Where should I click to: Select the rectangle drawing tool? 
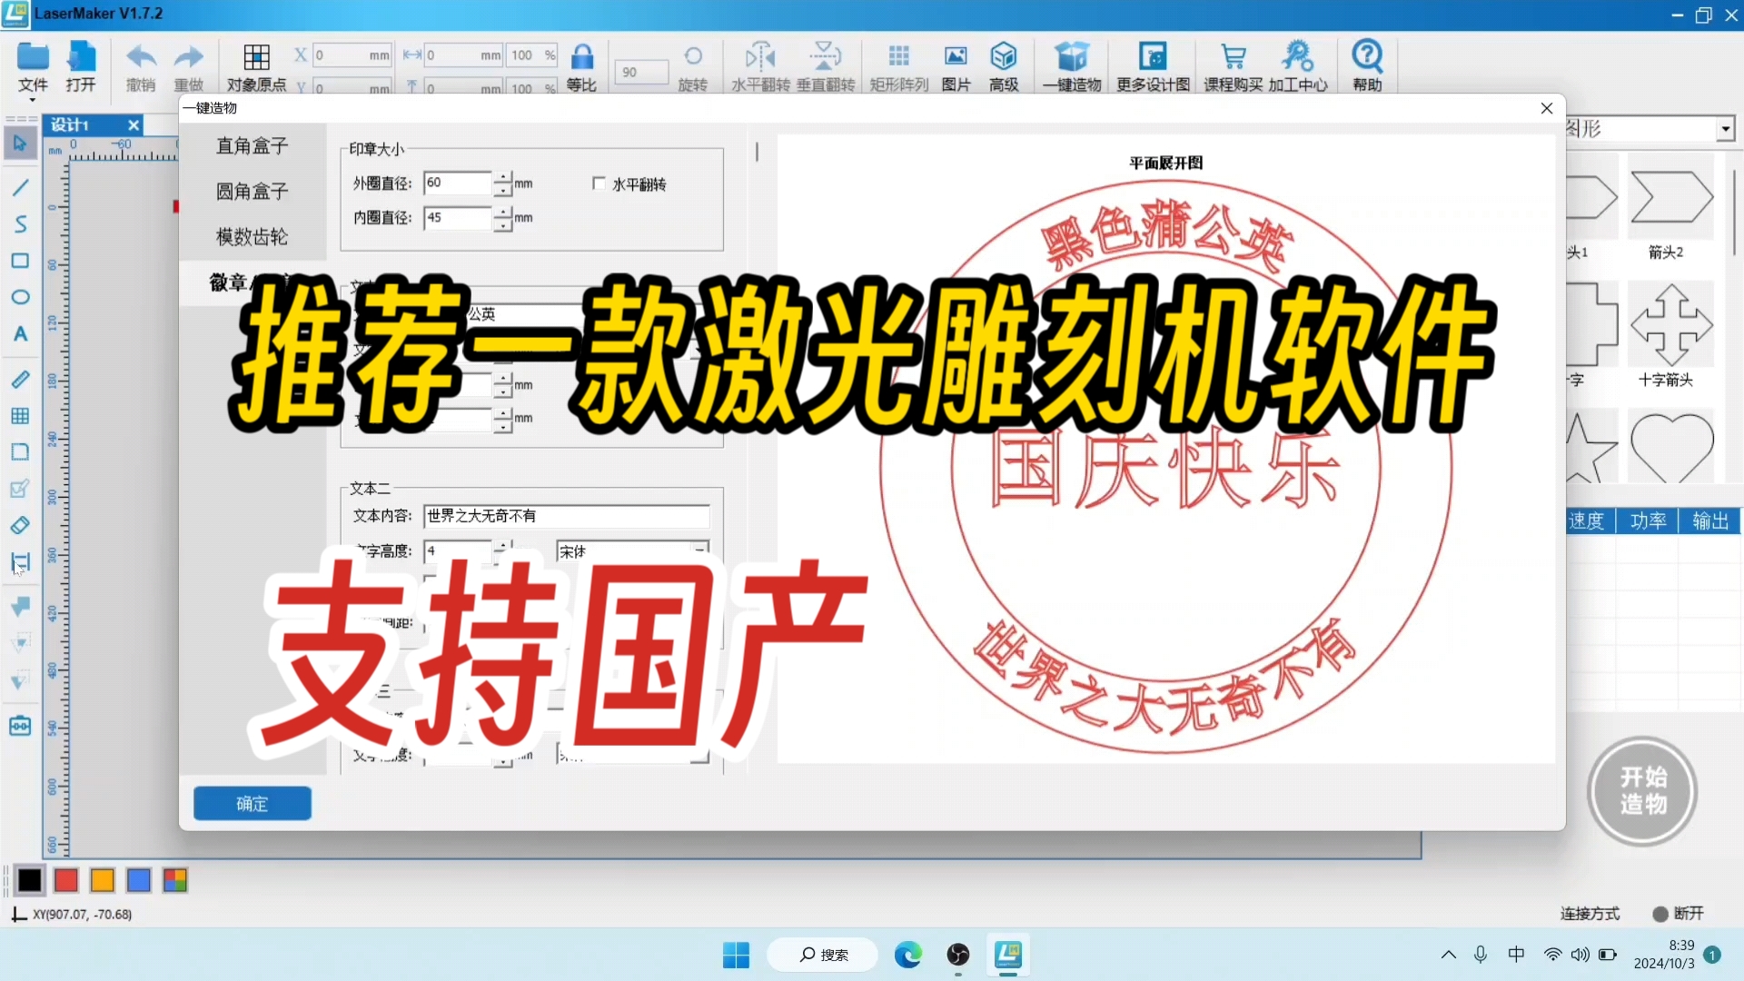click(20, 261)
